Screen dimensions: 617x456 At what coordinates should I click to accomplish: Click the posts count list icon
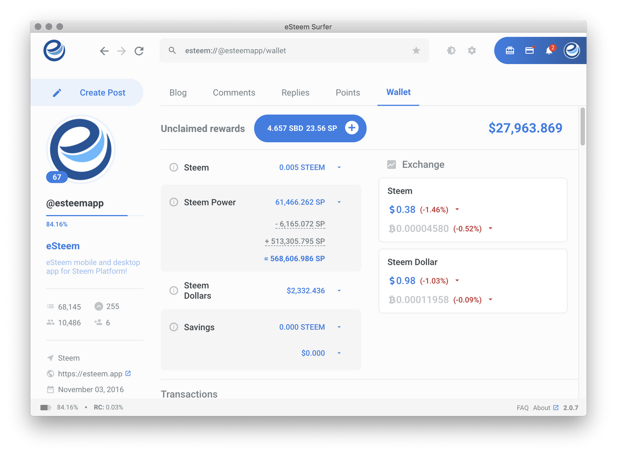point(50,307)
